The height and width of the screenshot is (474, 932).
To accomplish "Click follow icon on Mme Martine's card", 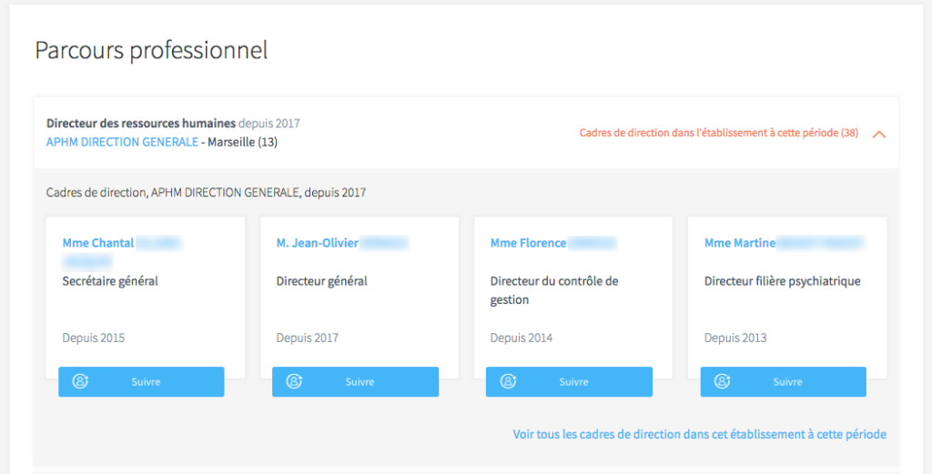I will tap(722, 382).
